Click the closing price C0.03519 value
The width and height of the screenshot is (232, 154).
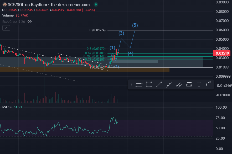(x=57, y=10)
